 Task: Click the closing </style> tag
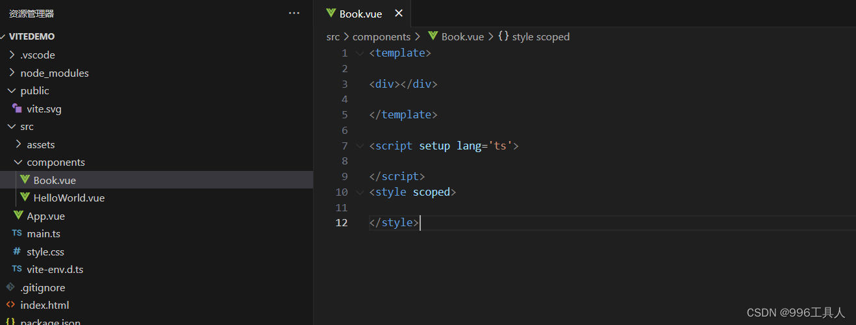(394, 223)
